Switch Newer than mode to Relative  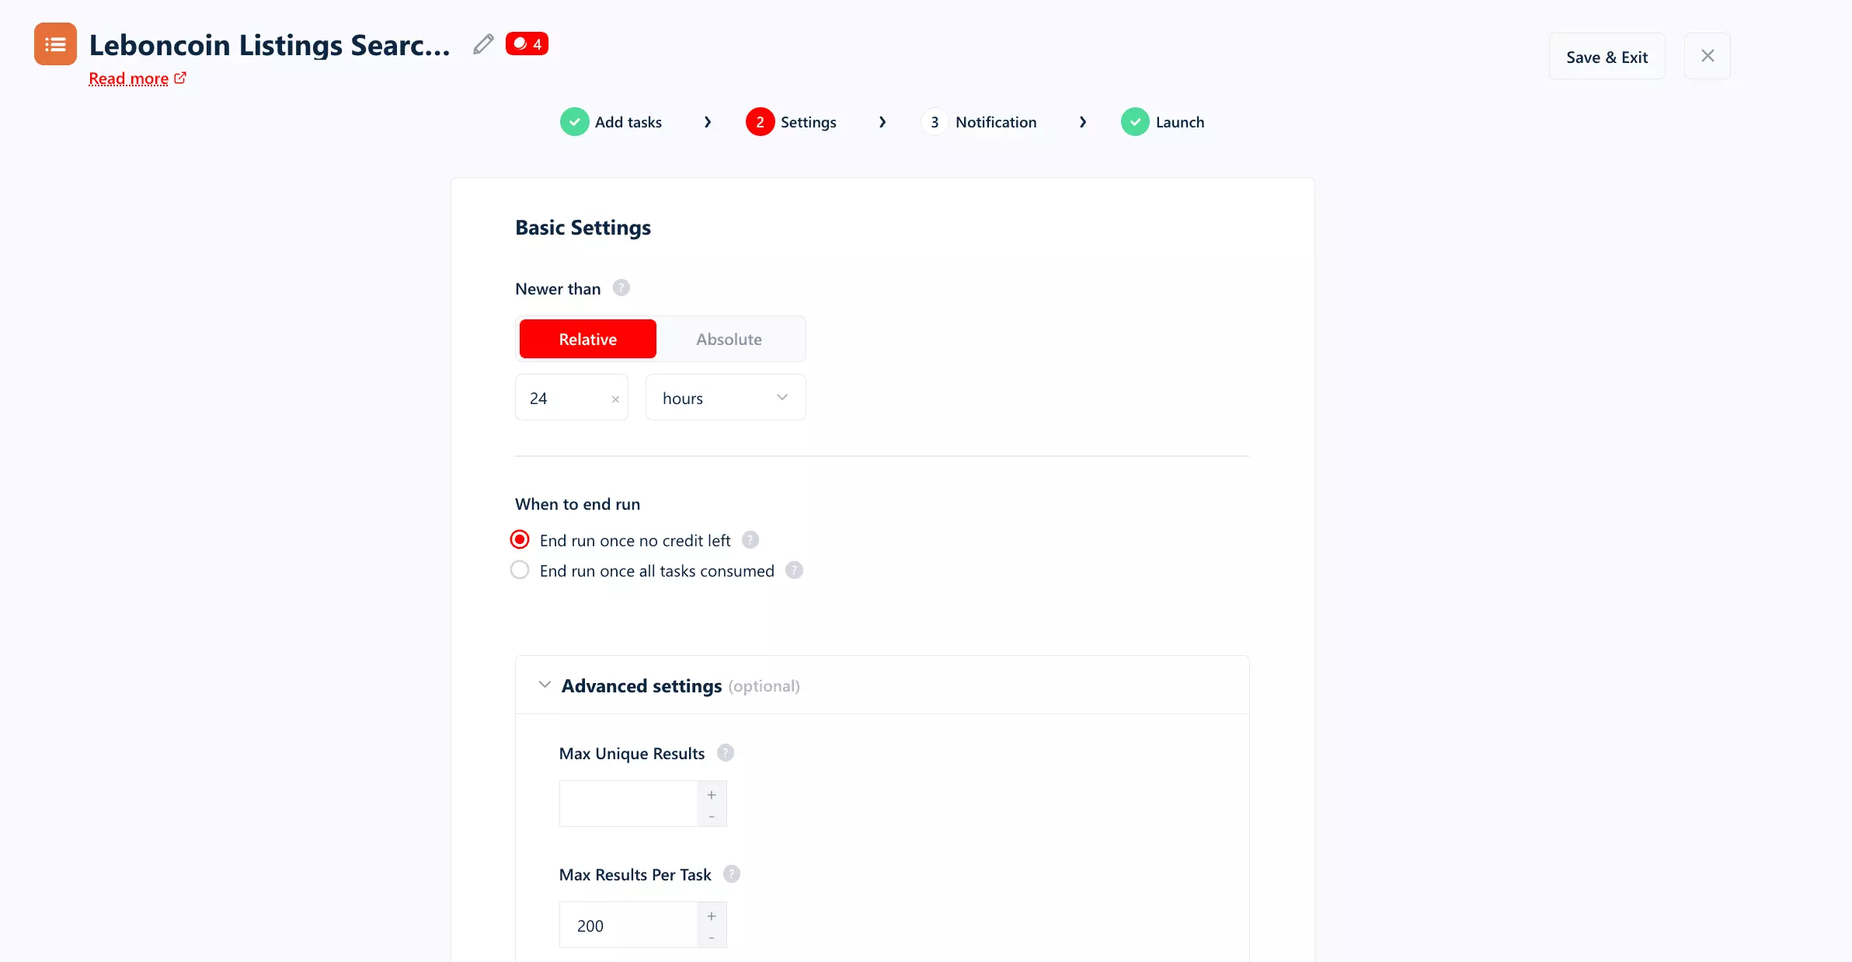(x=588, y=339)
